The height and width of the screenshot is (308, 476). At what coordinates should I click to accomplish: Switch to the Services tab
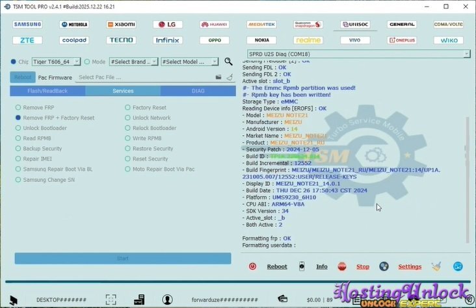pos(123,91)
